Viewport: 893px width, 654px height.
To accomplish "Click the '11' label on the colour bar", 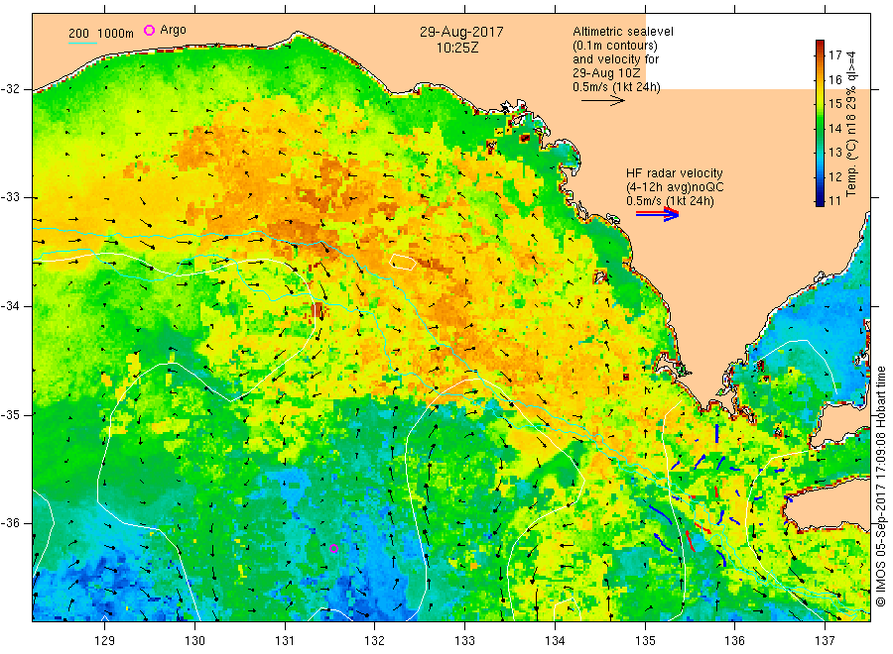I will coord(834,201).
